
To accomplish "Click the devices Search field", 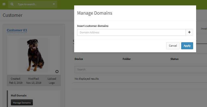I will (x=141, y=70).
